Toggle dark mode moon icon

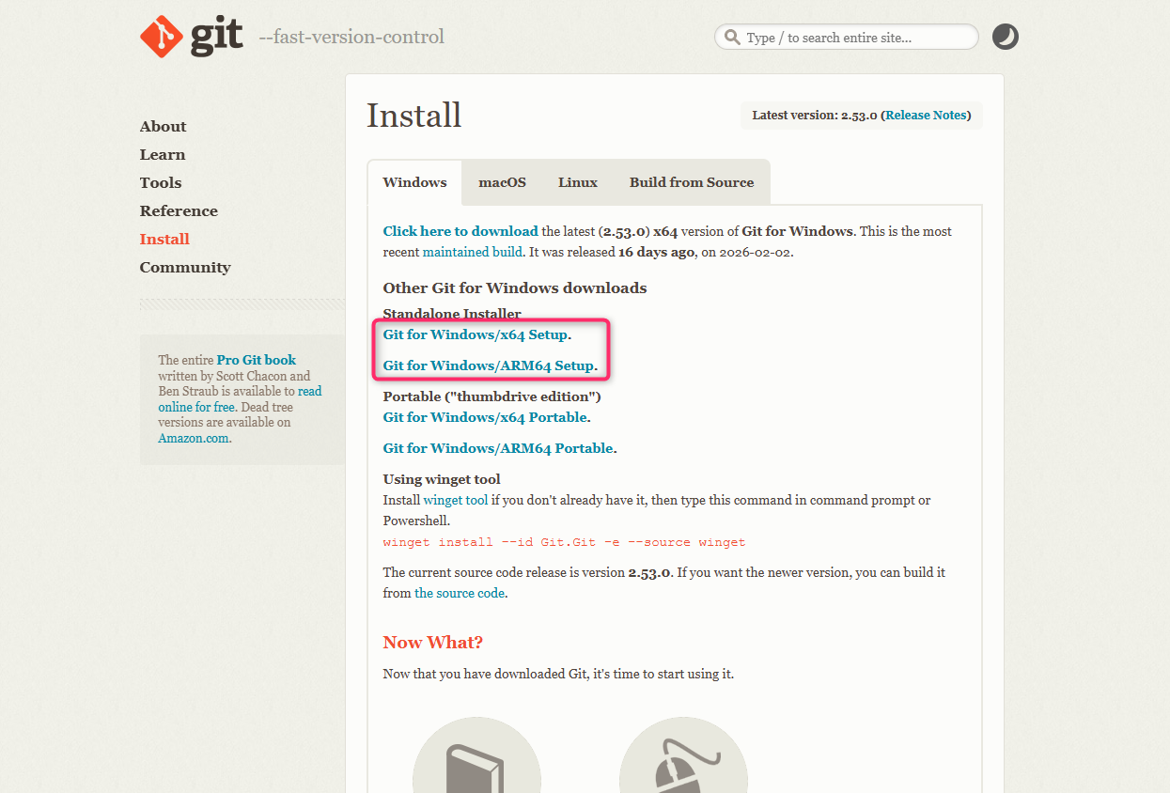tap(1005, 37)
